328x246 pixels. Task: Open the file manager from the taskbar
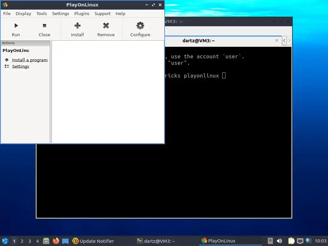(x=46, y=241)
